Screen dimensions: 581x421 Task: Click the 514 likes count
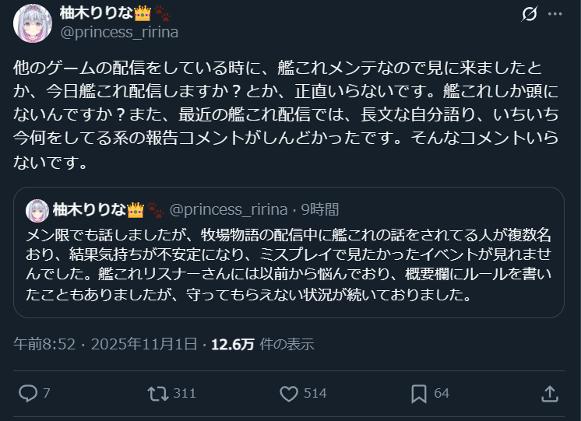click(x=315, y=393)
